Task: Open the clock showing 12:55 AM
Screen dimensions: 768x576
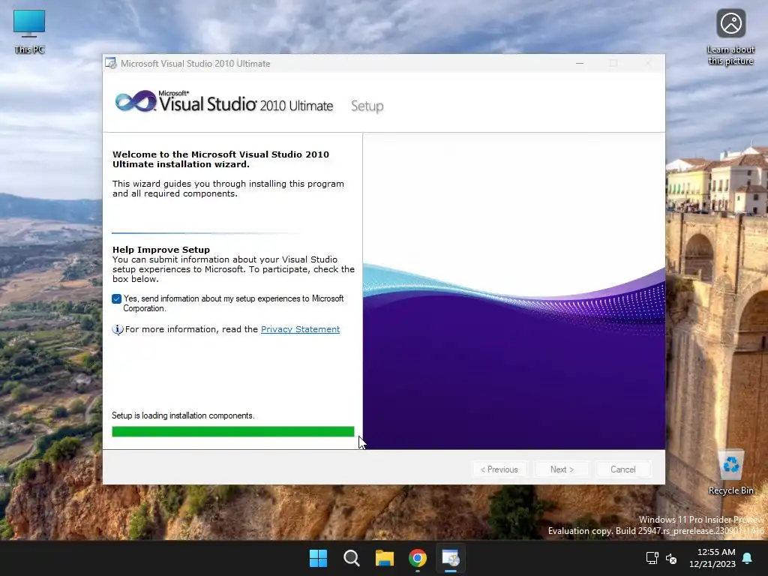Action: [712, 558]
